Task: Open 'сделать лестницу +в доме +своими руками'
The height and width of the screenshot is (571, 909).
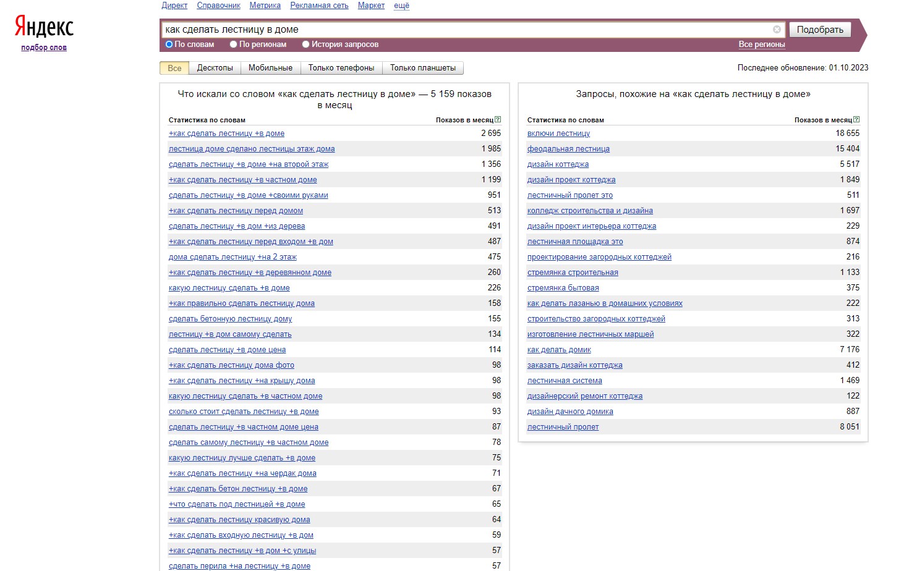Action: [249, 195]
